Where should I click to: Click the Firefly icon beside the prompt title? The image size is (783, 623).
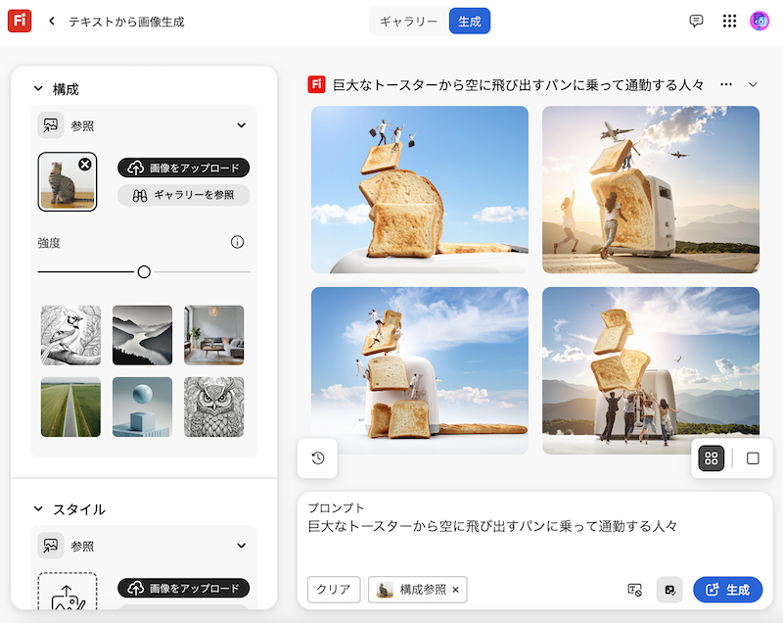[x=316, y=84]
